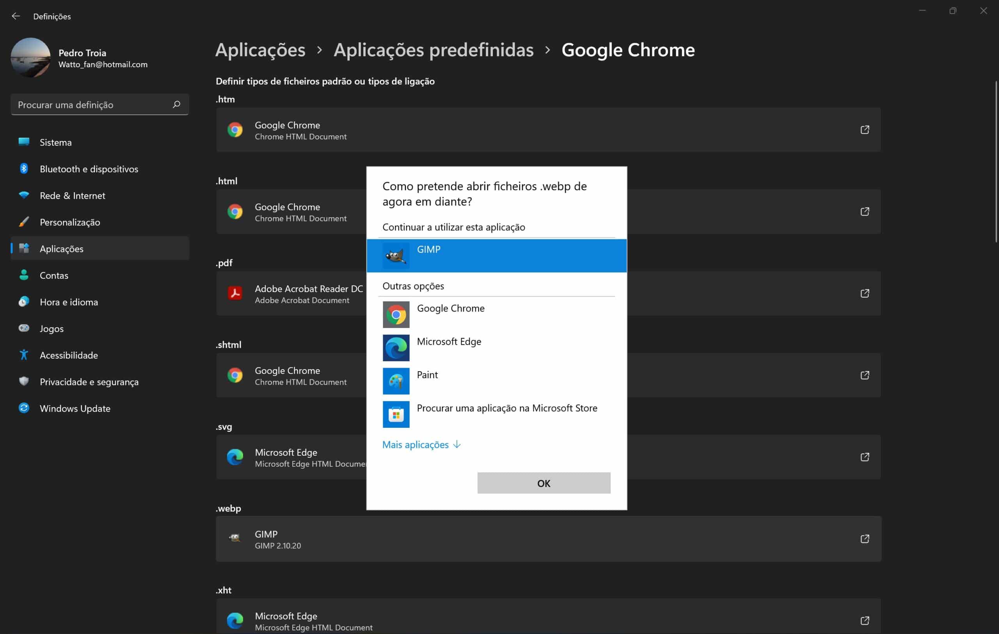Open Personalização in the sidebar

100,222
